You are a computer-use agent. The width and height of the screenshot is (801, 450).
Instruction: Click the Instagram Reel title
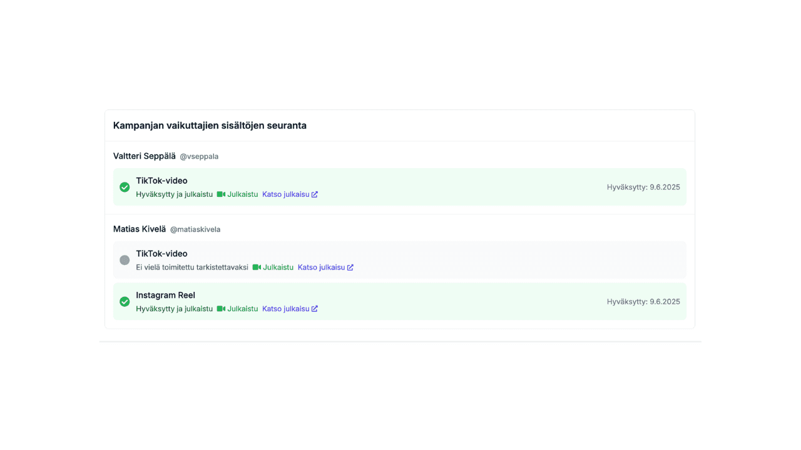tap(165, 295)
